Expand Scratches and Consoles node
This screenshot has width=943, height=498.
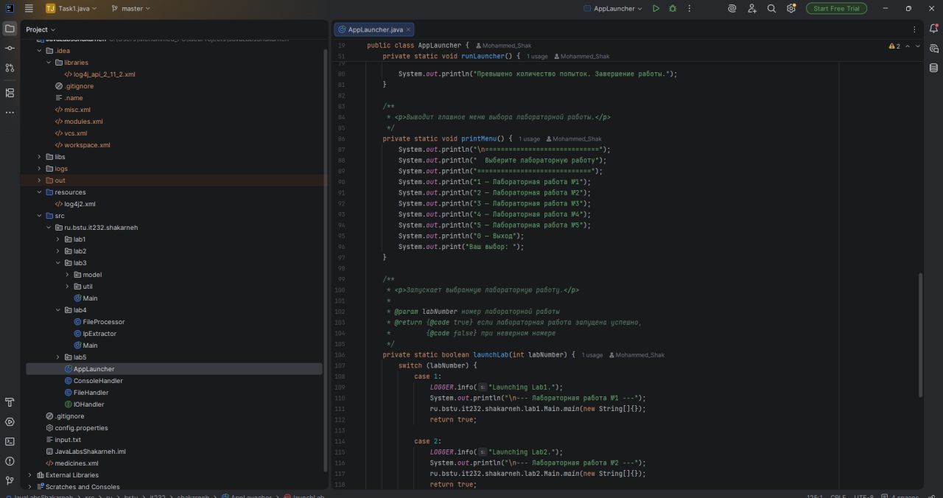pos(30,487)
